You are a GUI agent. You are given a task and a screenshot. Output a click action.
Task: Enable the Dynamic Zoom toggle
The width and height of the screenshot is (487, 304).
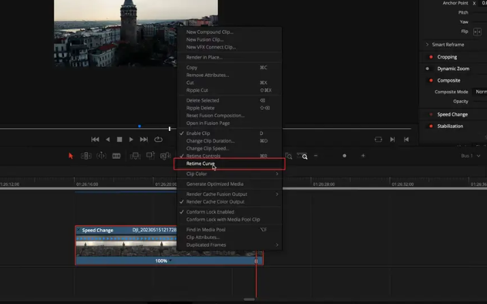point(428,69)
